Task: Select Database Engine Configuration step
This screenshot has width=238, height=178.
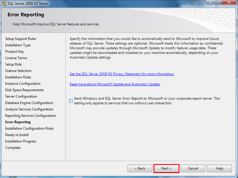Action: [29, 103]
